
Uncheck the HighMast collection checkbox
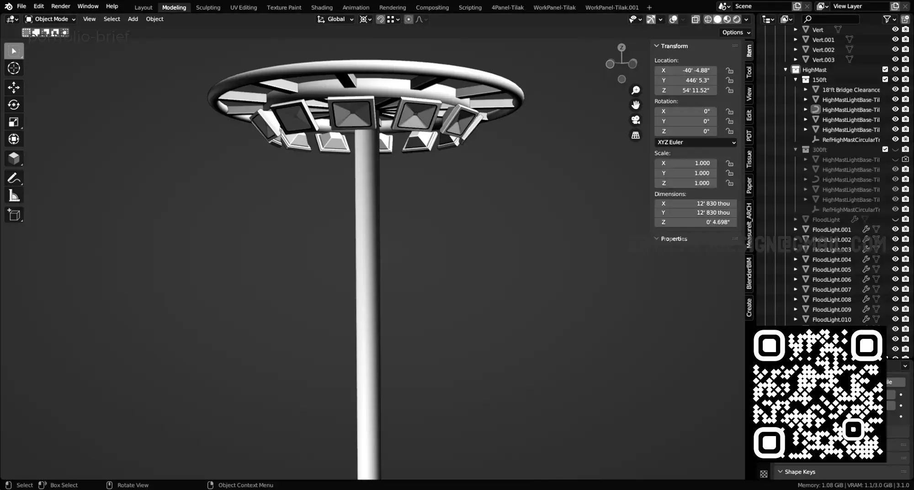[x=885, y=69]
